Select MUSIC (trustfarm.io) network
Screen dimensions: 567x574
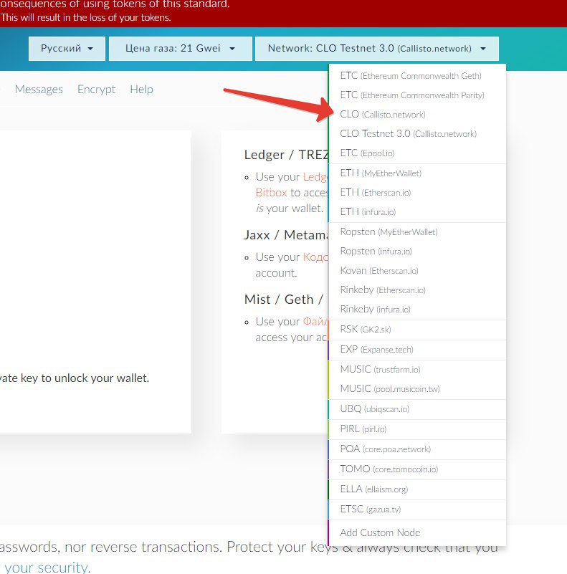417,370
